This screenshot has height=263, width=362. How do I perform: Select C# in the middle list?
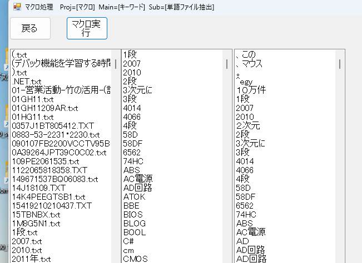point(128,241)
